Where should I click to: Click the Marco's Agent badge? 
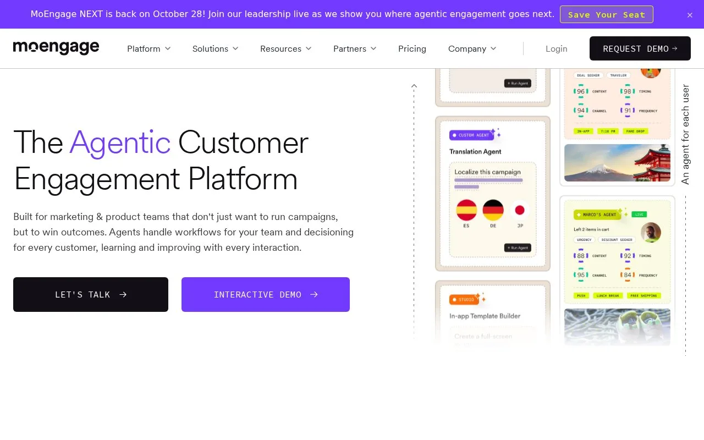coord(597,215)
